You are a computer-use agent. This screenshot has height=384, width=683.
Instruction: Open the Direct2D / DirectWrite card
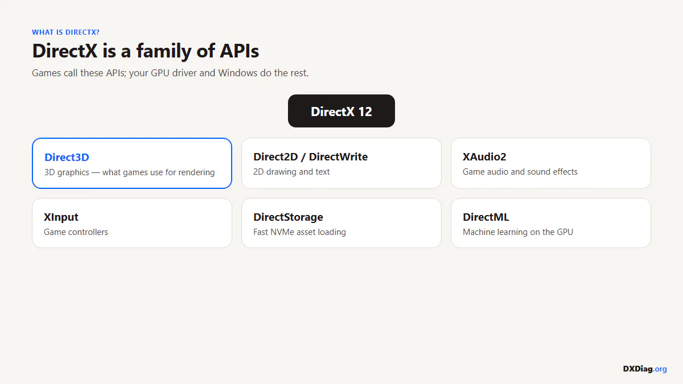[341, 163]
